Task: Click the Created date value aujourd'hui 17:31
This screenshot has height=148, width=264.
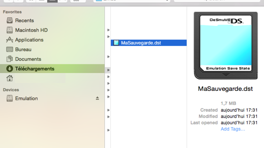Action: [x=239, y=110]
